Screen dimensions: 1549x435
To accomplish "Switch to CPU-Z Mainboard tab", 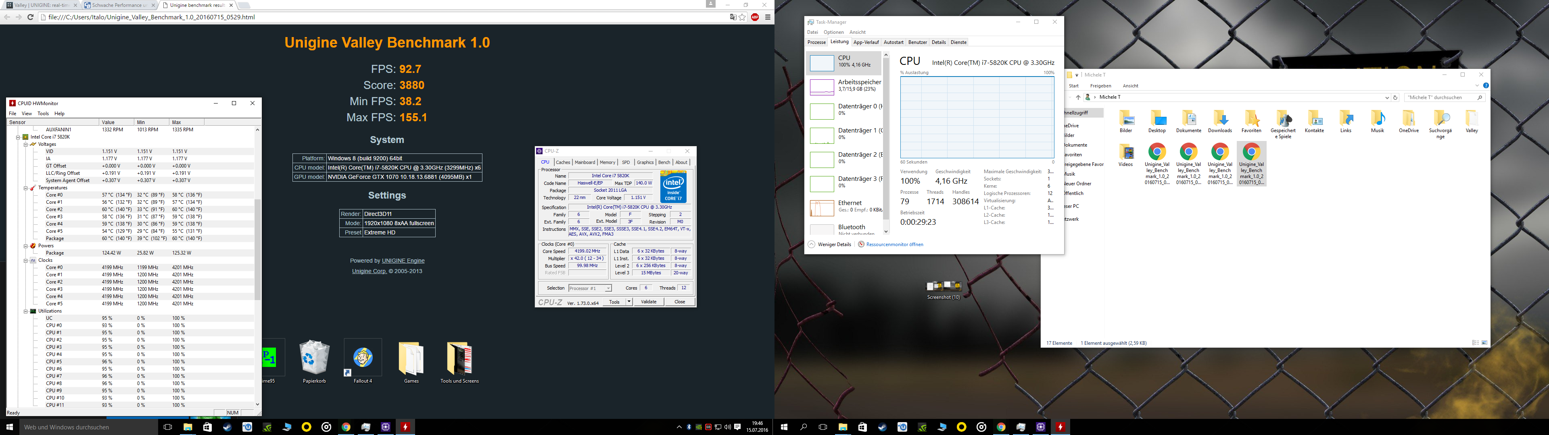I will pos(585,162).
